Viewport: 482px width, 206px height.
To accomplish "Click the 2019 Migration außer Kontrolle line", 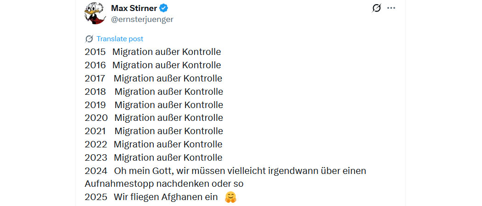I will coord(154,105).
